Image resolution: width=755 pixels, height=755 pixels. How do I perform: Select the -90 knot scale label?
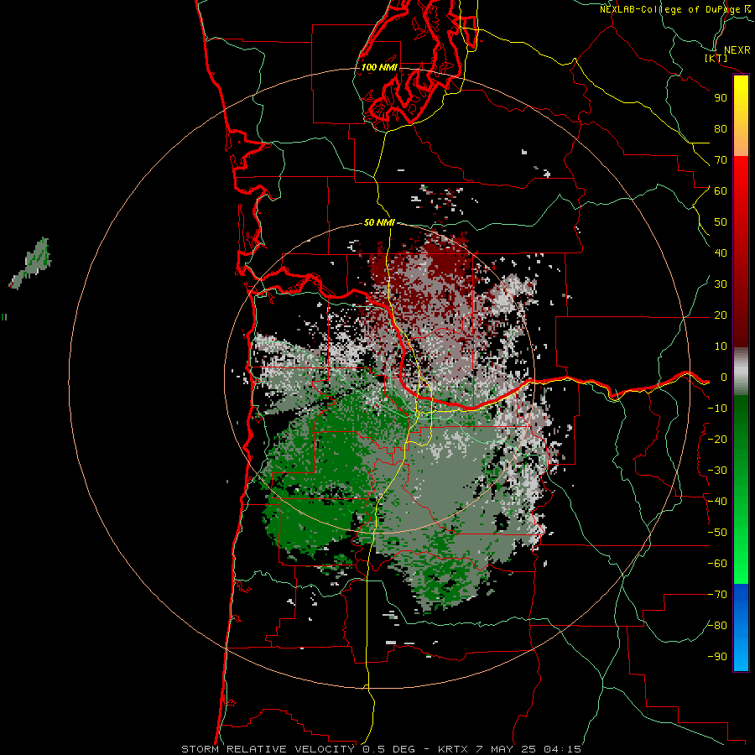[717, 657]
